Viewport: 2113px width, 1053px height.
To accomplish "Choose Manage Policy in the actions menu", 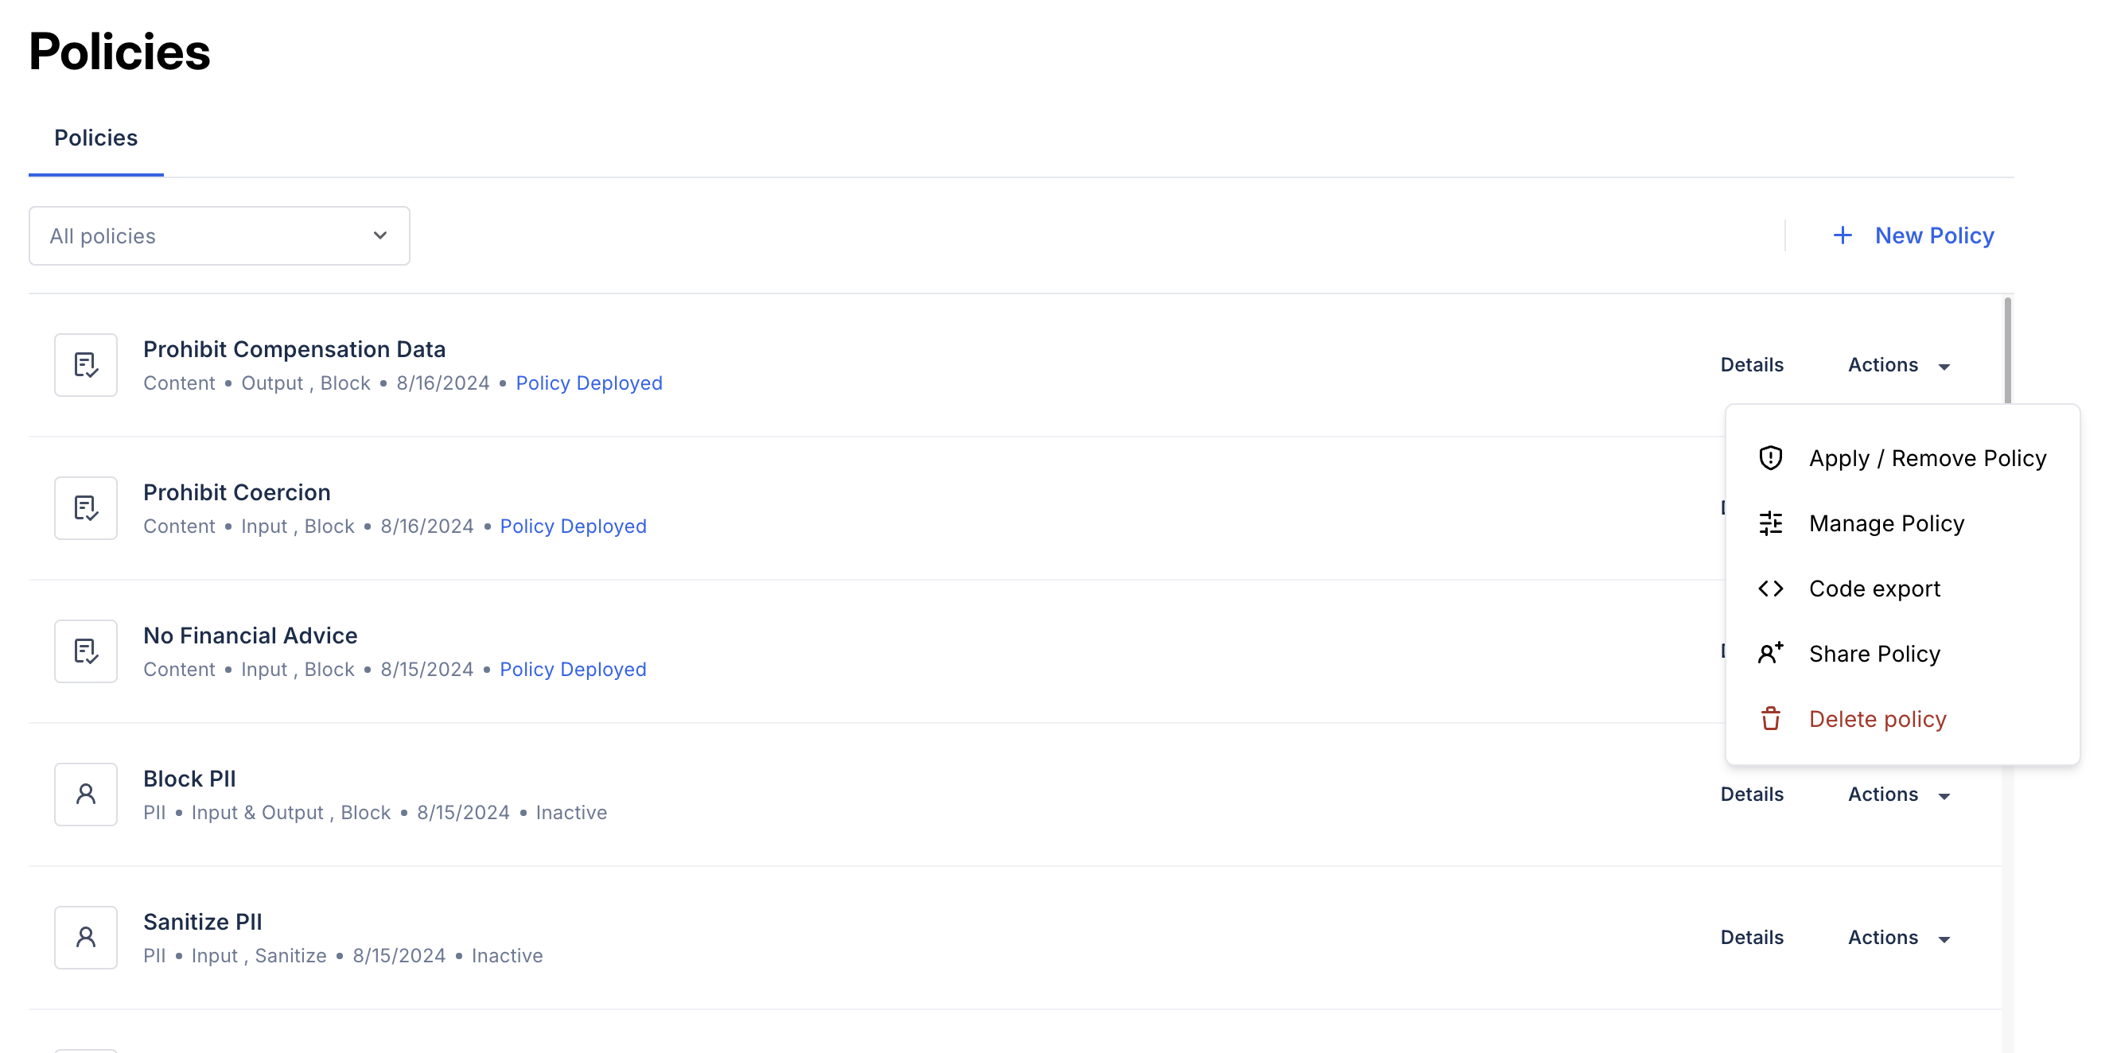I will point(1902,523).
